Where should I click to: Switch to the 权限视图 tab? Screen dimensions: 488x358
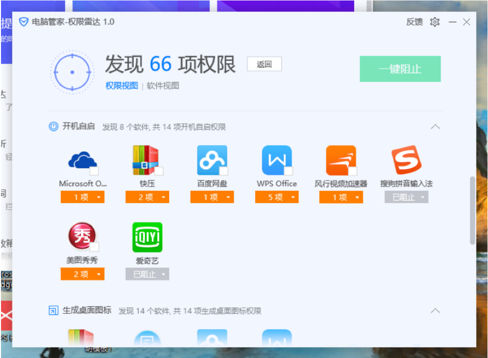point(122,86)
